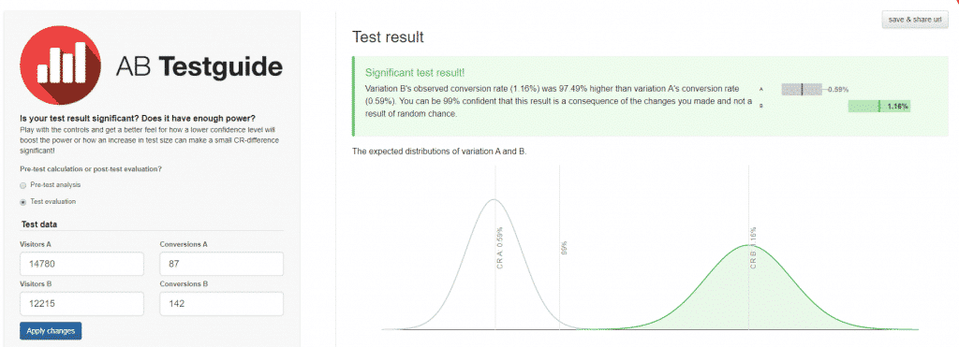
Task: Select the Pre-test analysis radio button
Action: 23,184
